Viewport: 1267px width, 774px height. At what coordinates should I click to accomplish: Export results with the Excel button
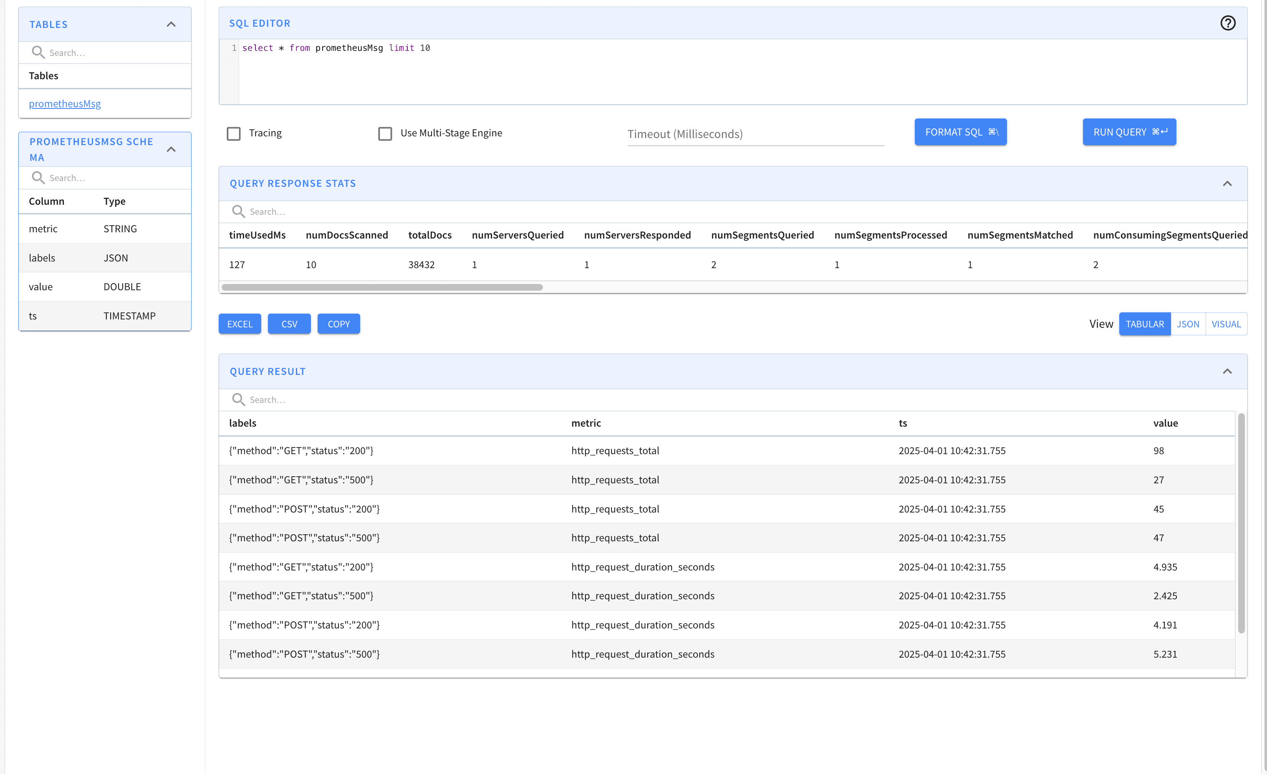tap(240, 324)
